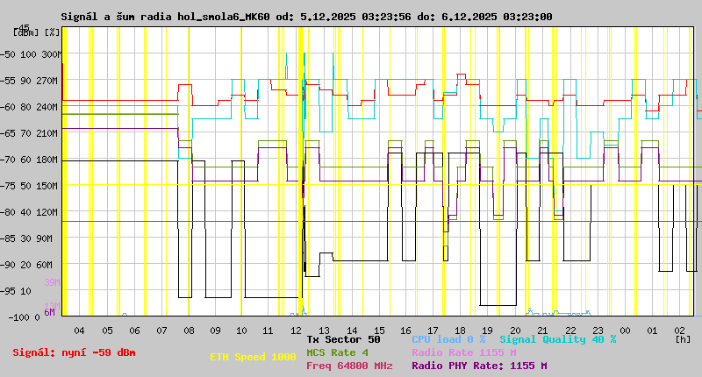Click the '18' hour label on time axis
Viewport: 702px width, 377px height.
(x=461, y=330)
